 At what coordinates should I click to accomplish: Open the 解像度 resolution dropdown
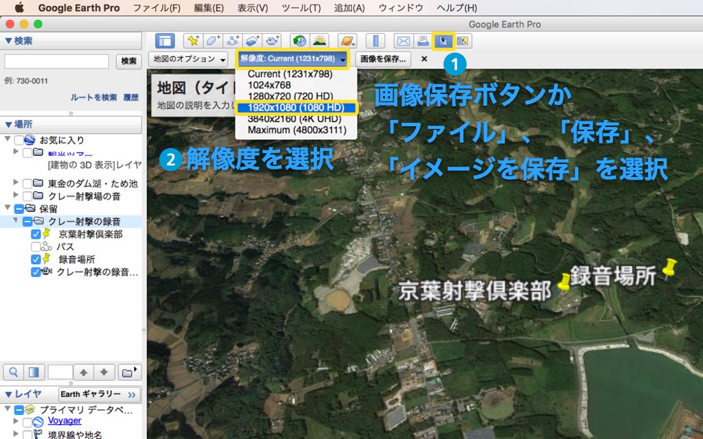click(292, 59)
